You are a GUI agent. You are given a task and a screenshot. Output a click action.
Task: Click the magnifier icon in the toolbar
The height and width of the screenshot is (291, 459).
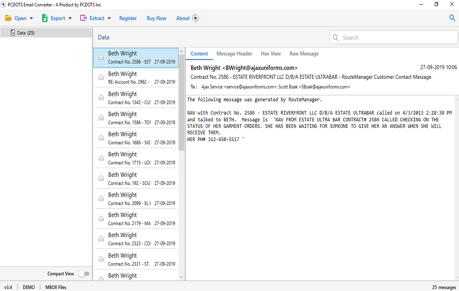tap(452, 18)
